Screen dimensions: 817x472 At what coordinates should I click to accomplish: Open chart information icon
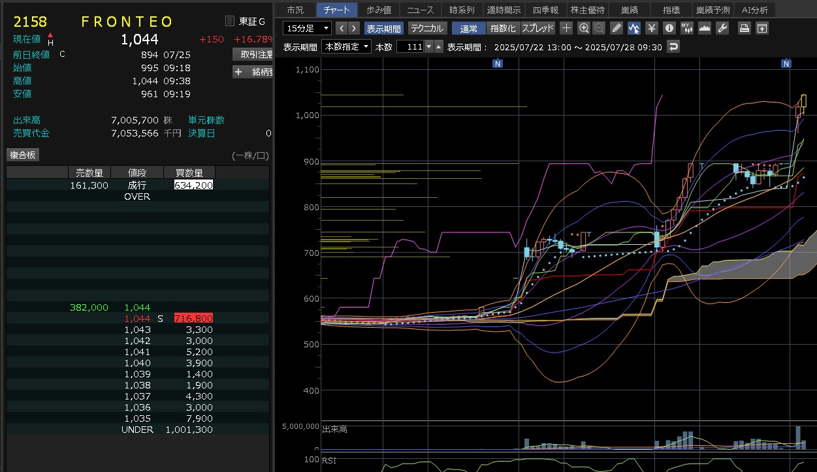point(669,28)
